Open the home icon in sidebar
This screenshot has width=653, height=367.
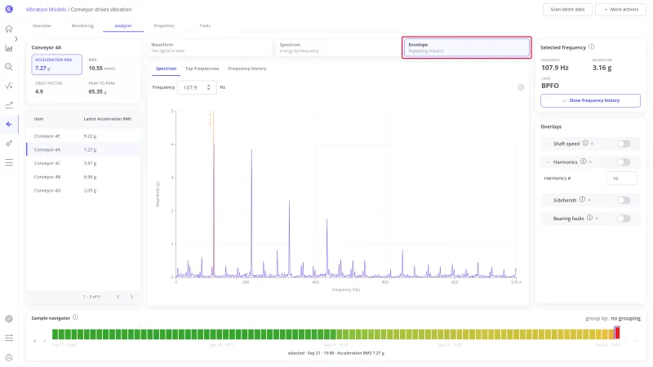pyautogui.click(x=9, y=29)
